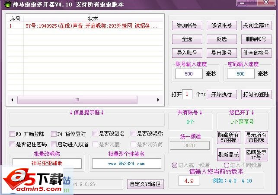This screenshot has height=195, width=278.
Task: Click the 开始执行 button
Action: (x=222, y=94)
